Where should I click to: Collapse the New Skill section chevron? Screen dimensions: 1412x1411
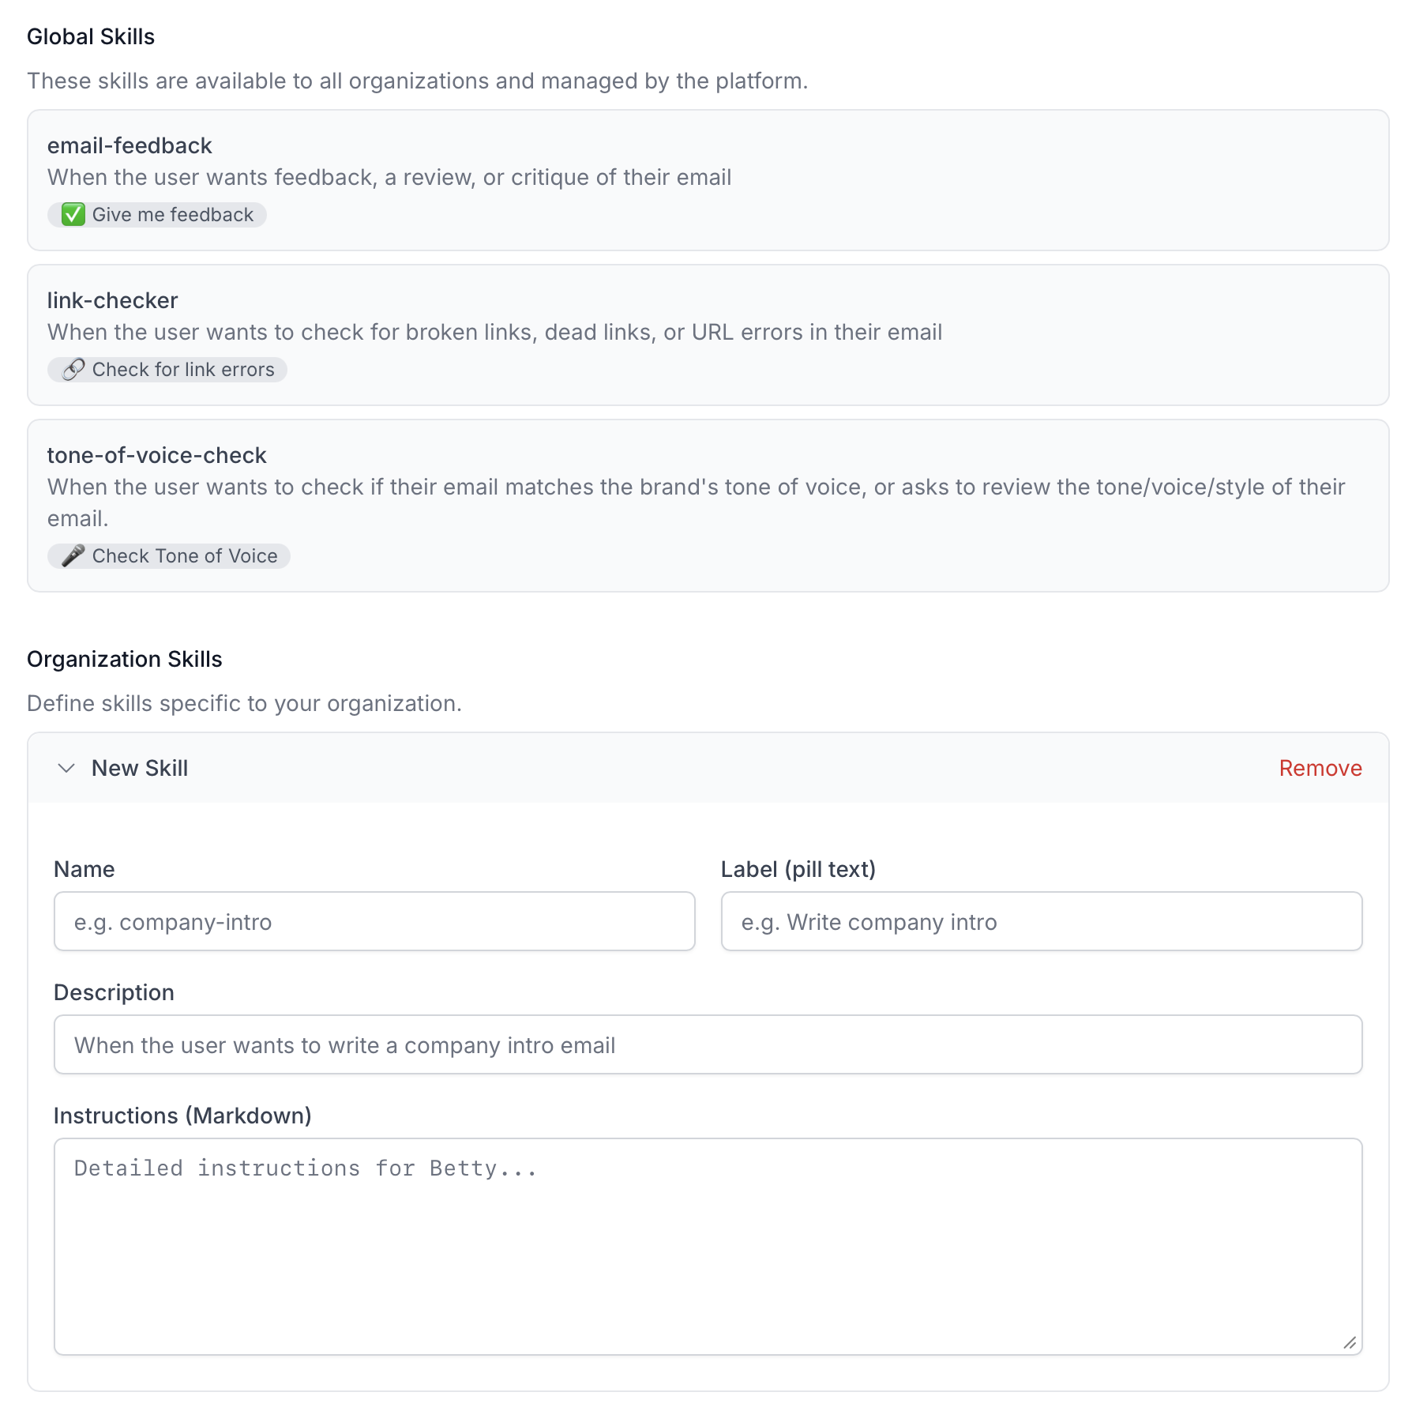(66, 768)
